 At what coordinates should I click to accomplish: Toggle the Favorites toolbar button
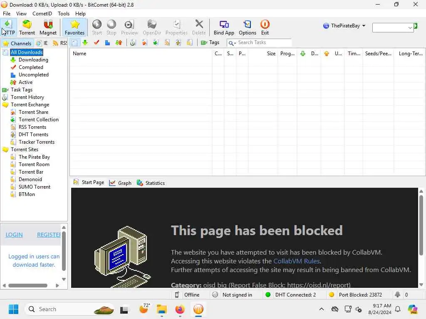(75, 27)
